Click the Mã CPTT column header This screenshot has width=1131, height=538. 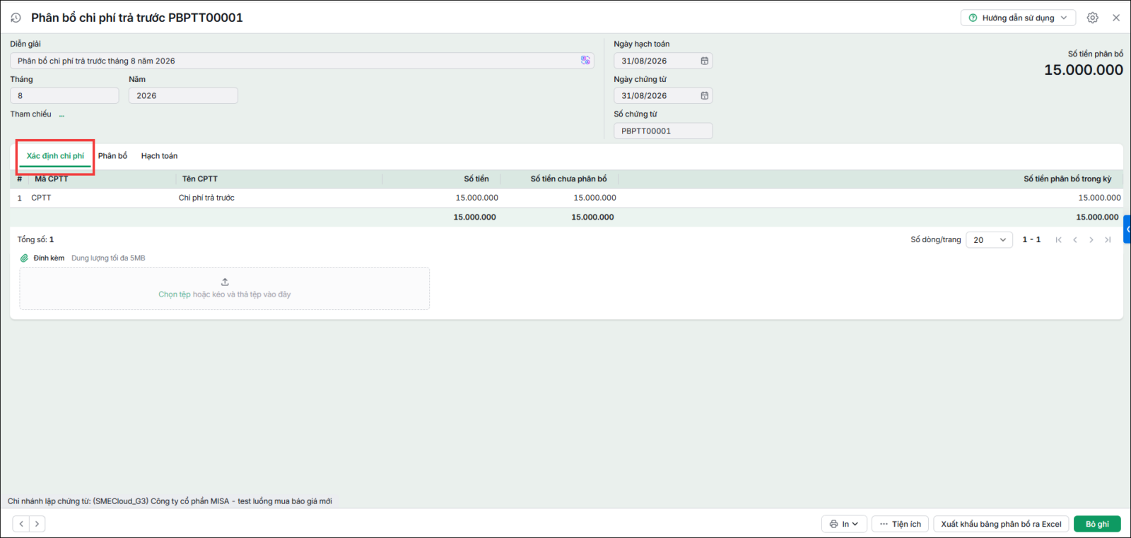pos(52,179)
